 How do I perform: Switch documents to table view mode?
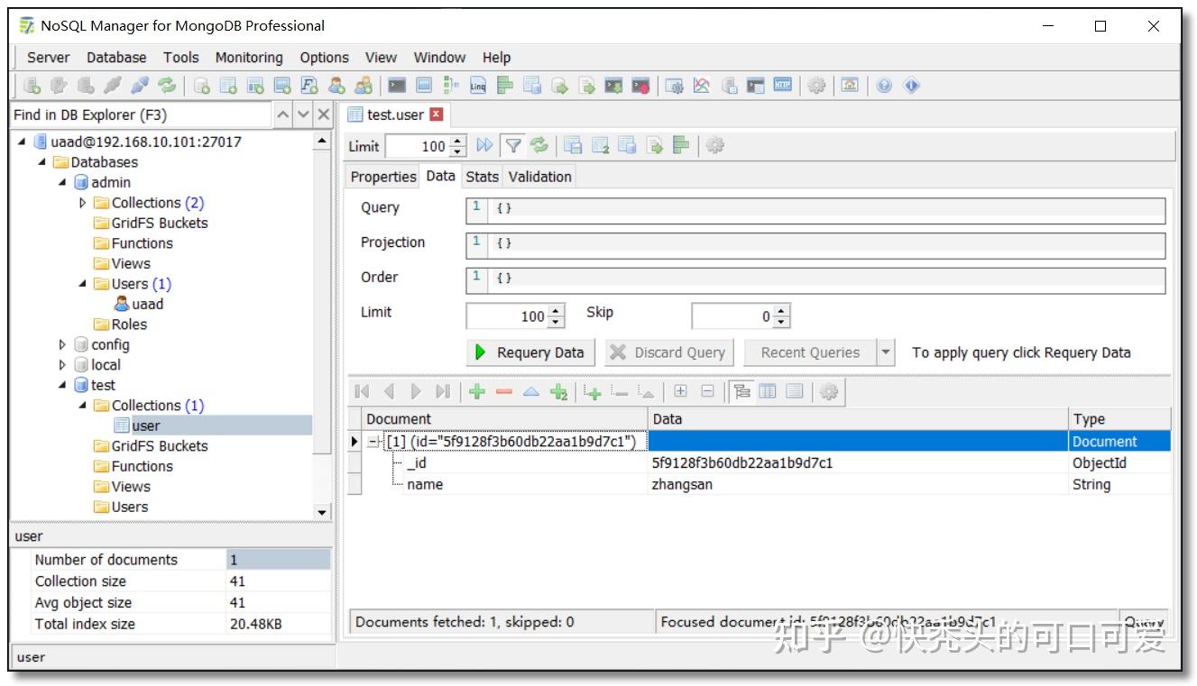tap(769, 391)
